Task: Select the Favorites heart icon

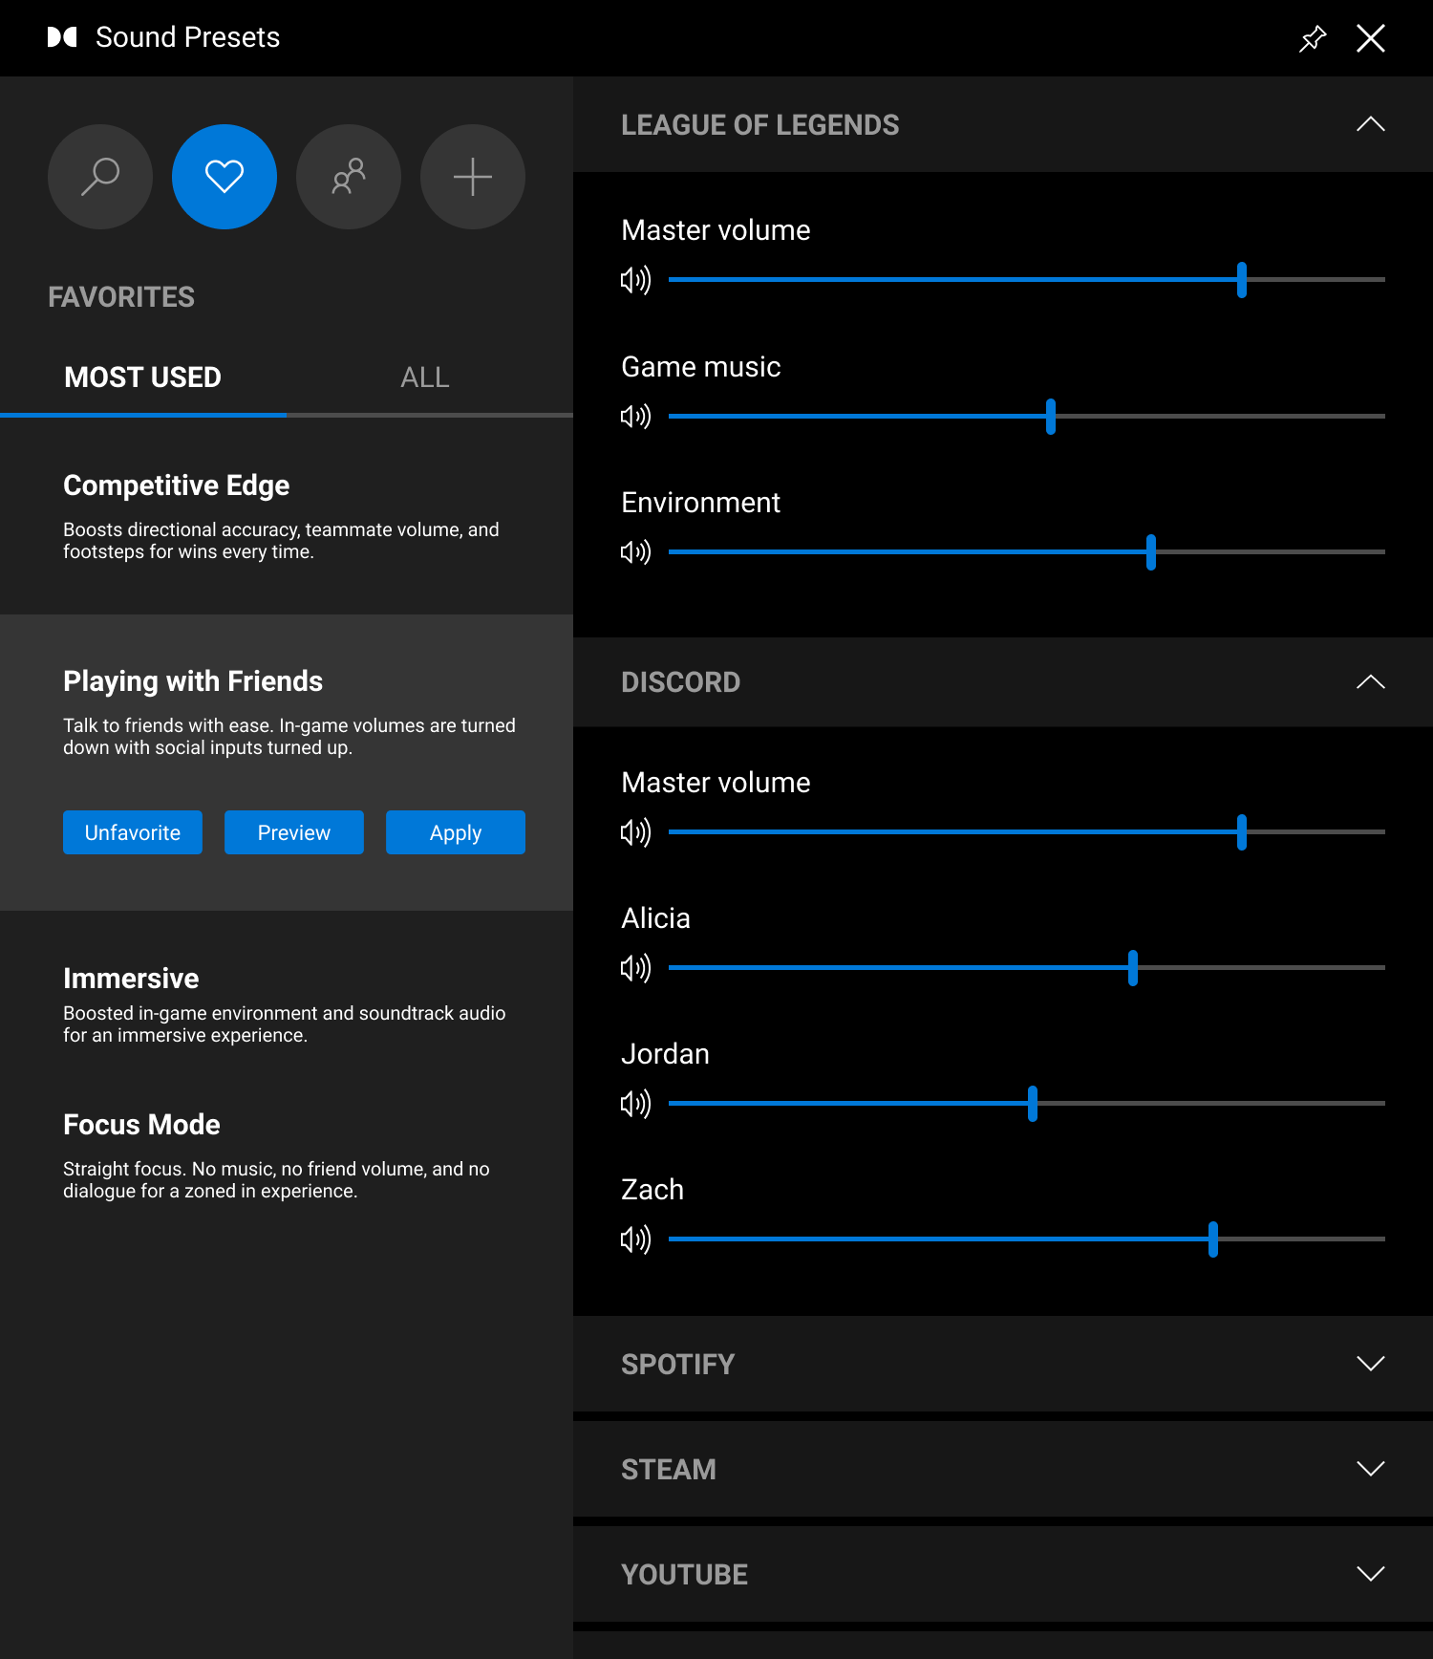Action: tap(225, 177)
